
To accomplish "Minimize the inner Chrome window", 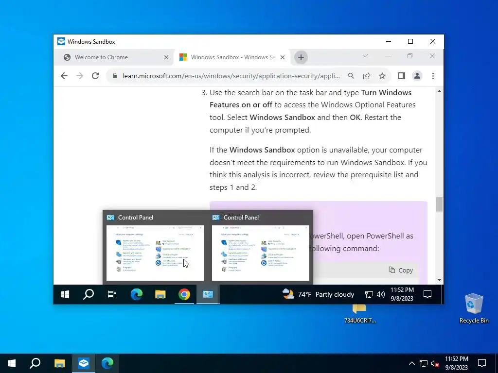I will 388,56.
